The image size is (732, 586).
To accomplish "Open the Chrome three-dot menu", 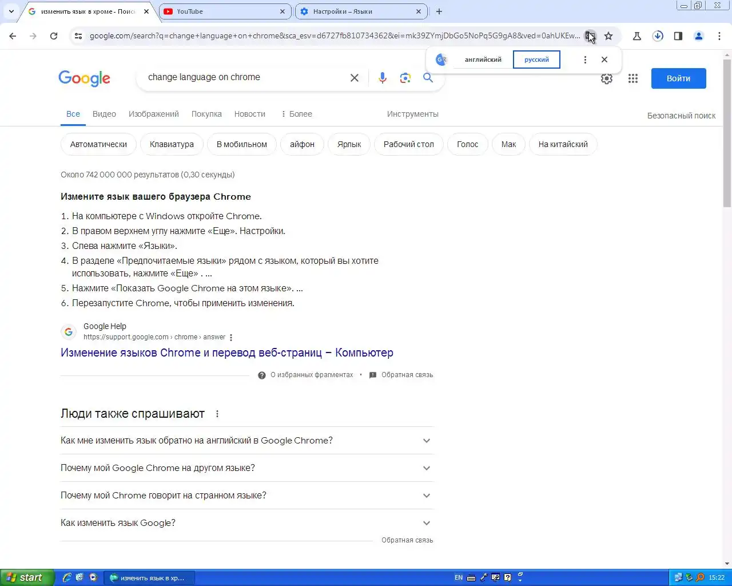I will pyautogui.click(x=719, y=36).
